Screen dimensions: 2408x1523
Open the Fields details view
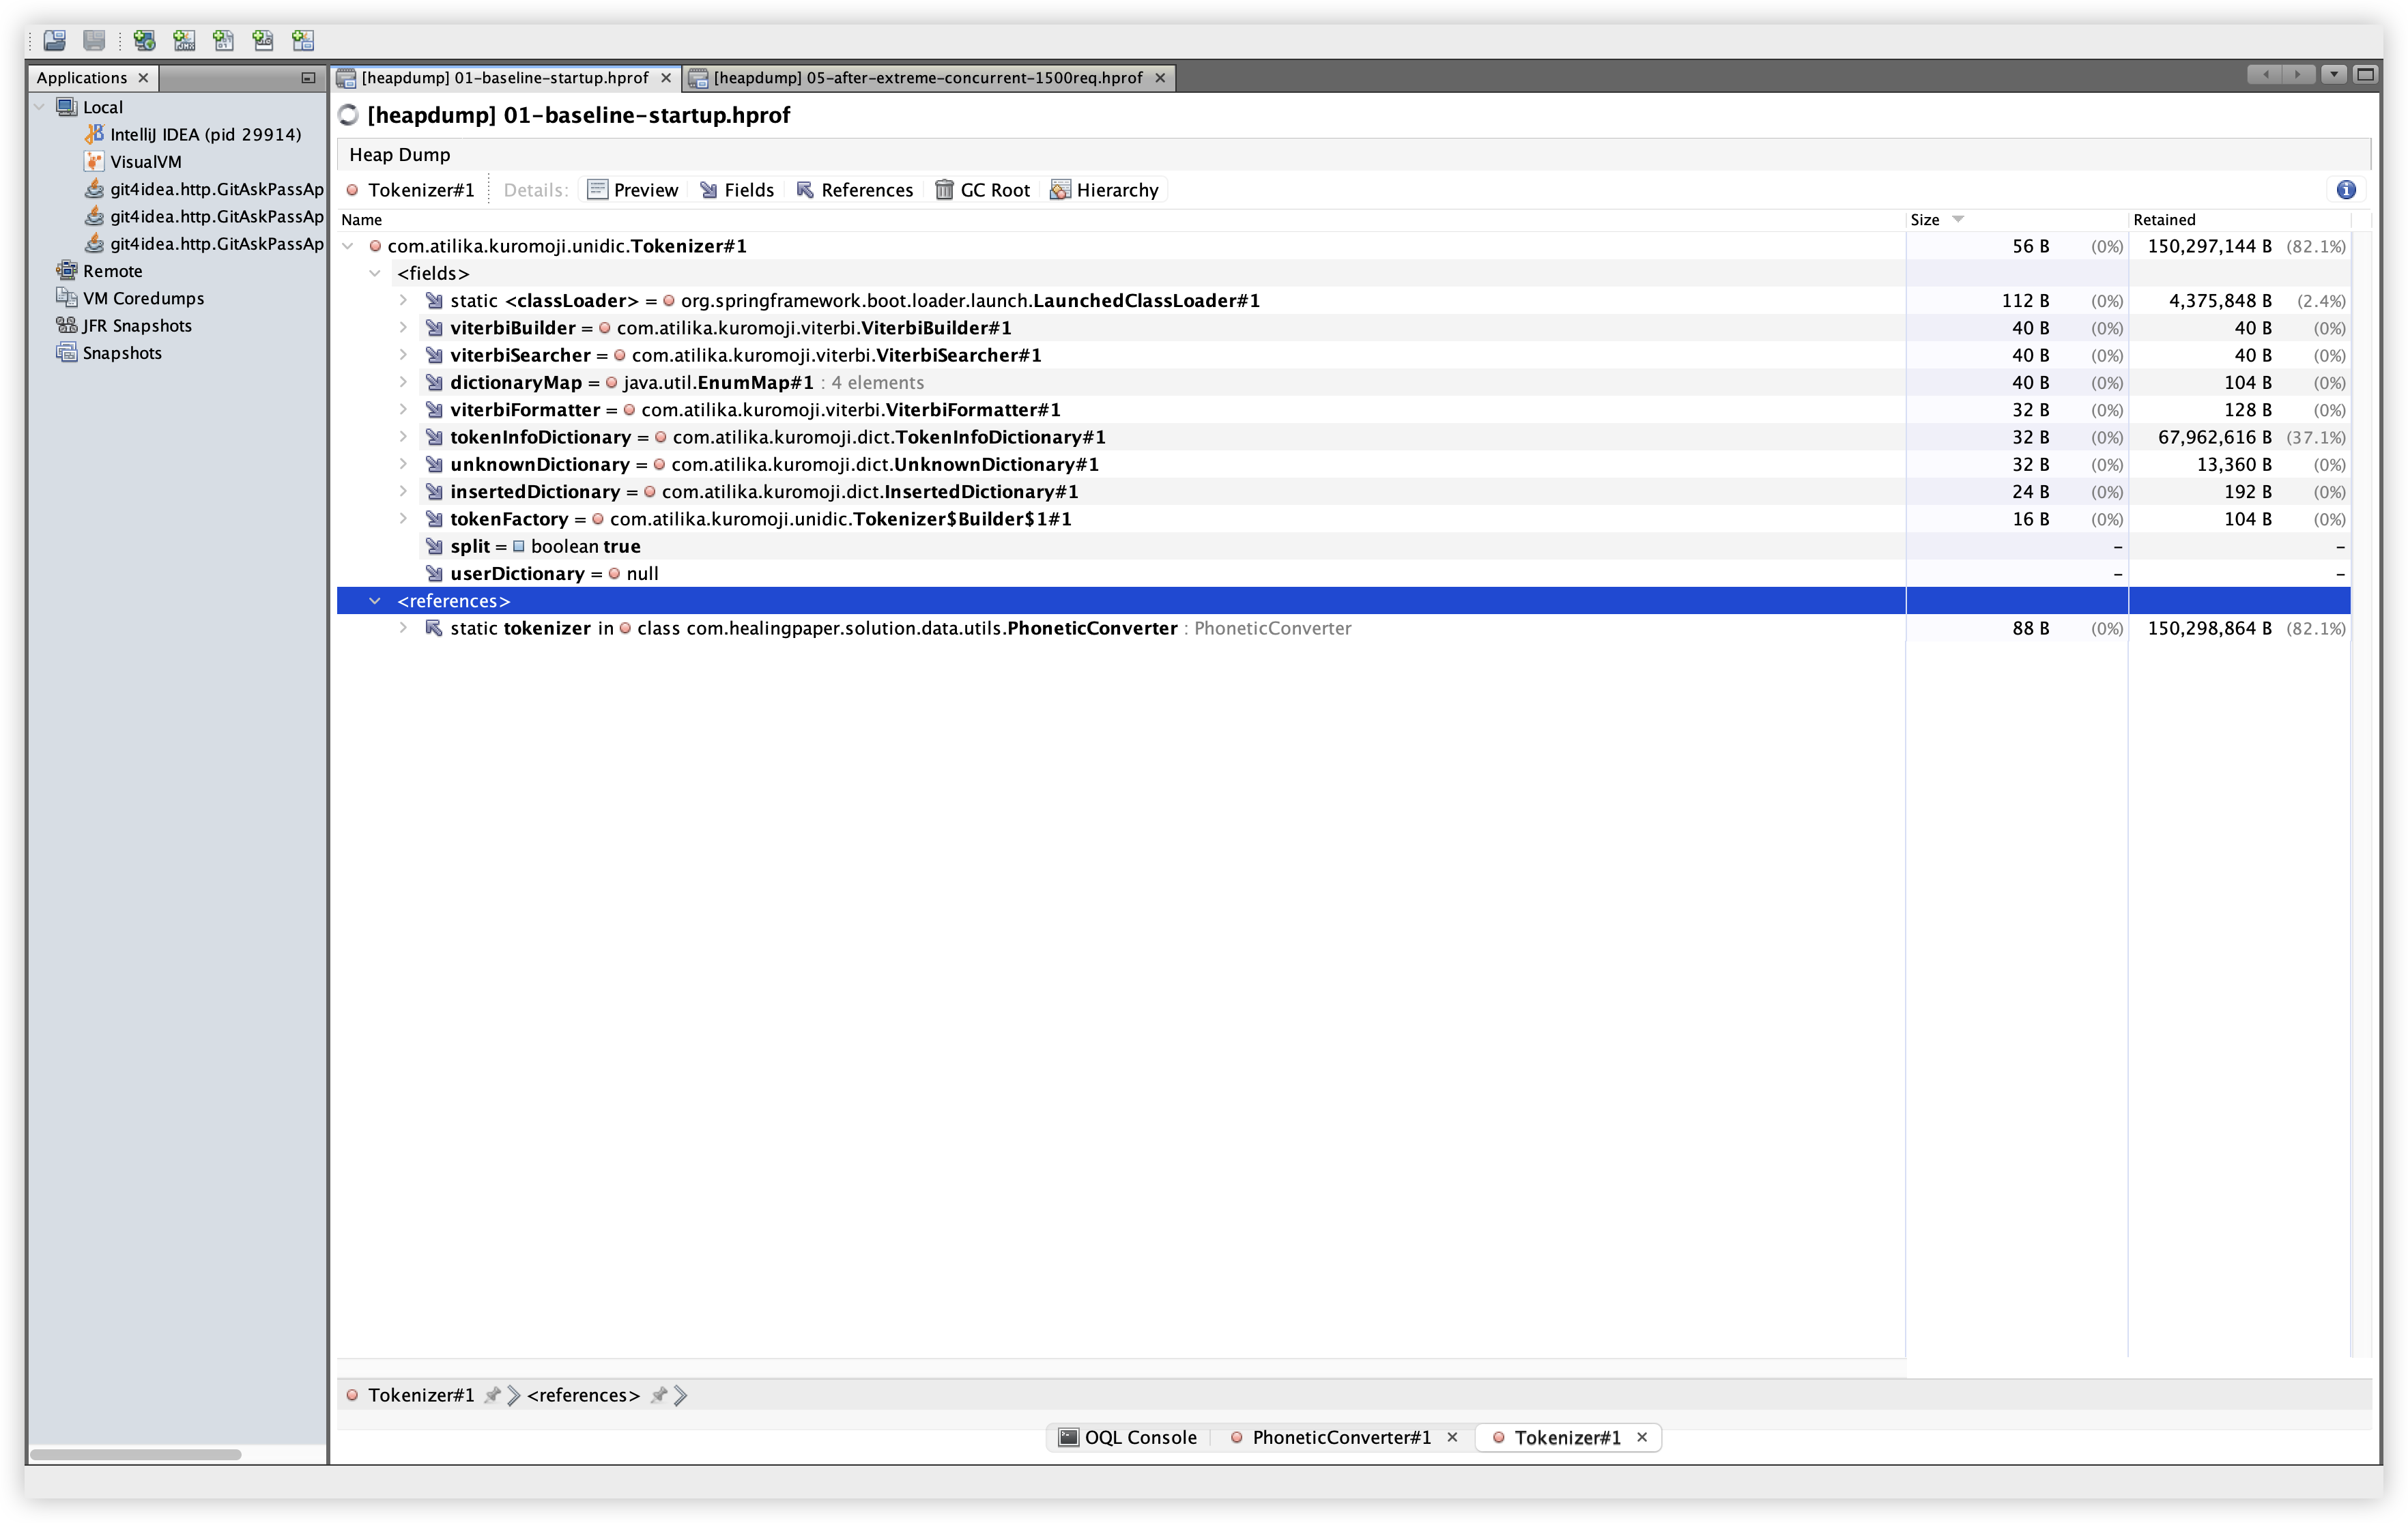coord(737,189)
